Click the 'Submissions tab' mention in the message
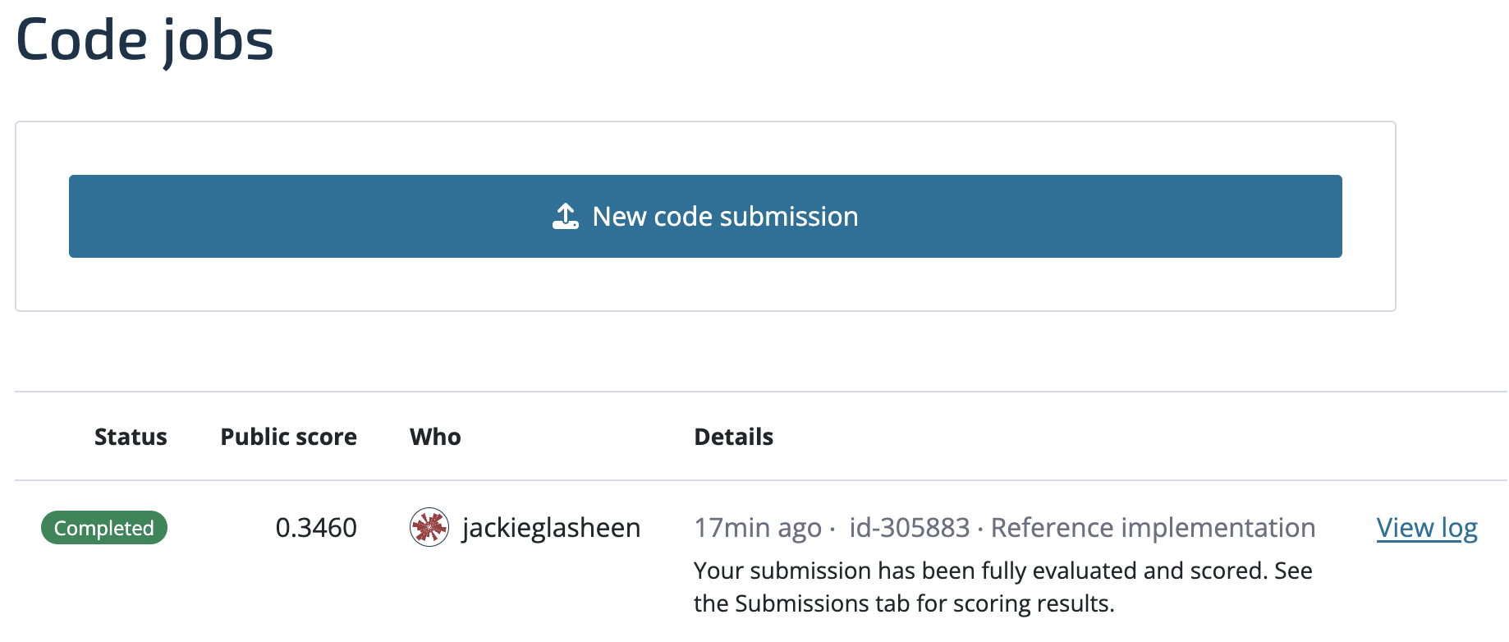This screenshot has width=1509, height=642. (x=822, y=603)
